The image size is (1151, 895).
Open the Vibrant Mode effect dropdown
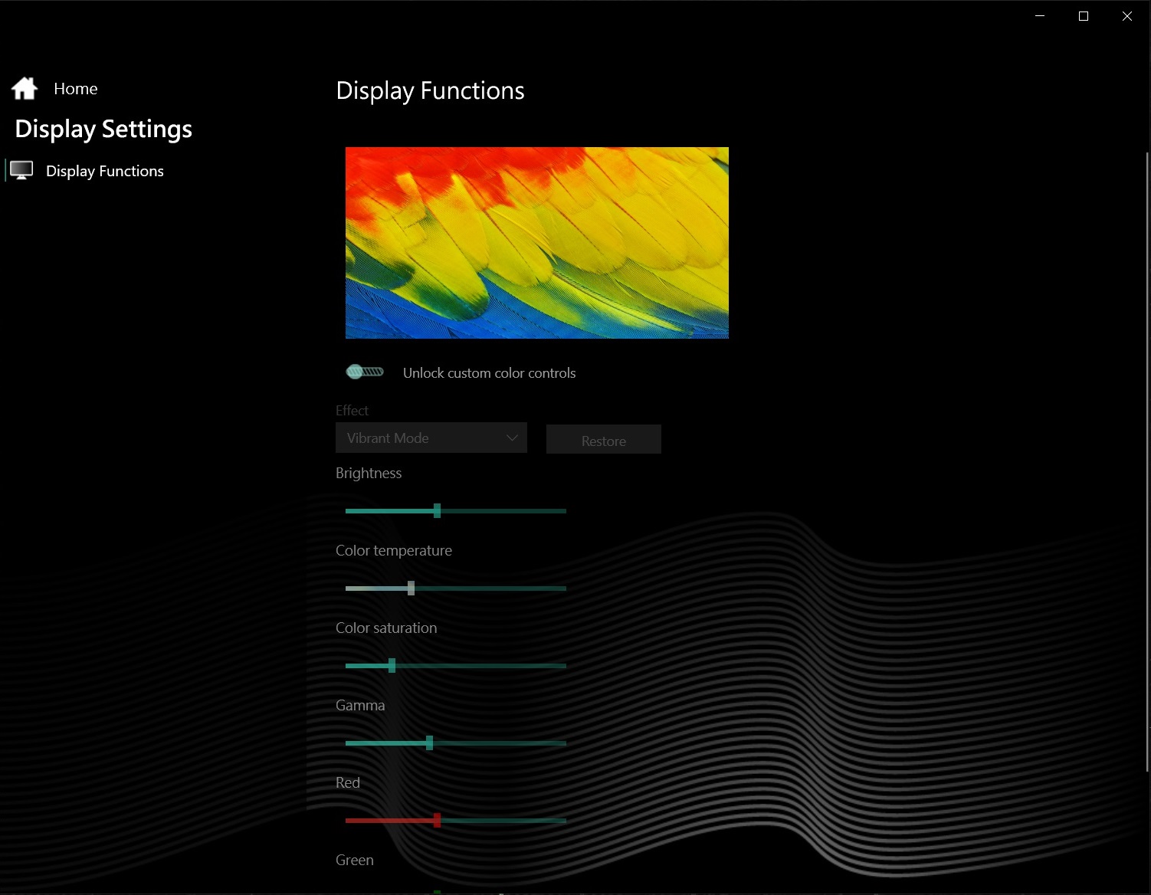pyautogui.click(x=431, y=438)
